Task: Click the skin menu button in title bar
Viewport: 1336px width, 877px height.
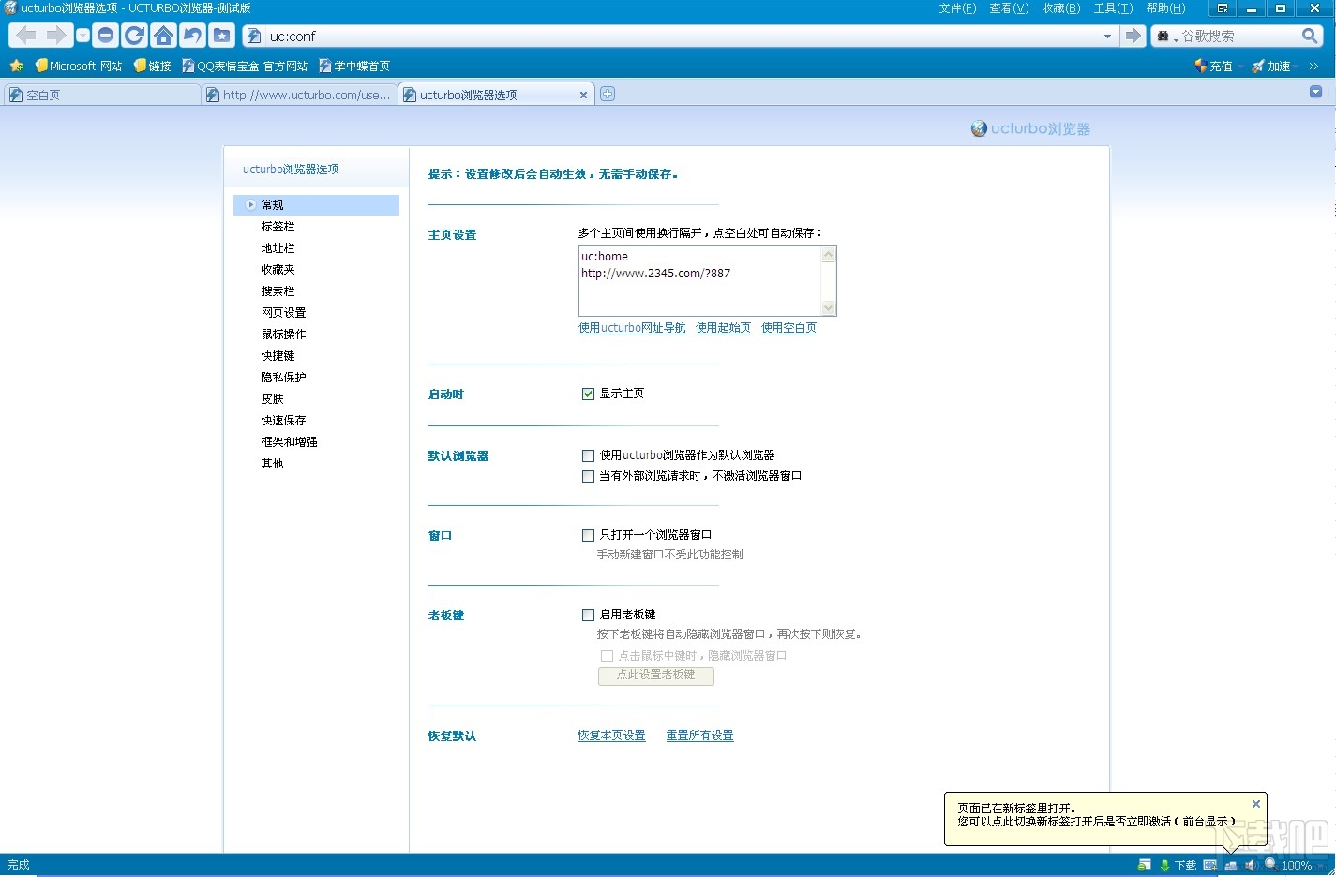Action: coord(1223,8)
